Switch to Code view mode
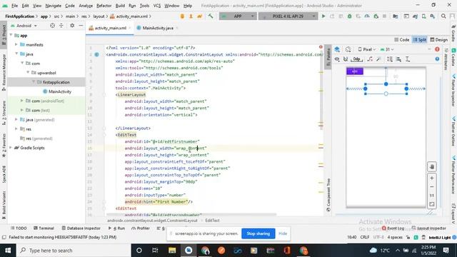Image resolution: width=457 pixels, height=257 pixels. pyautogui.click(x=401, y=40)
